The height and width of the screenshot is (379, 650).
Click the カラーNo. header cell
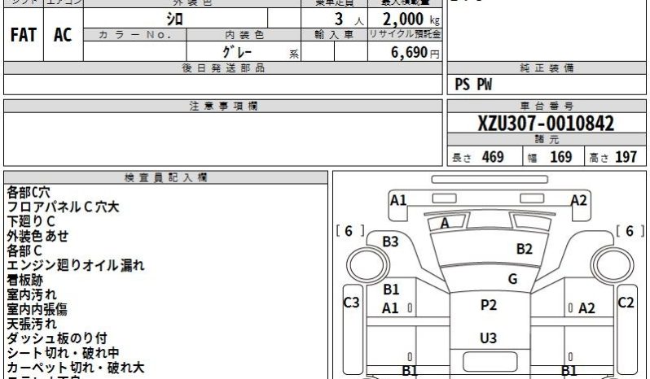click(x=134, y=35)
